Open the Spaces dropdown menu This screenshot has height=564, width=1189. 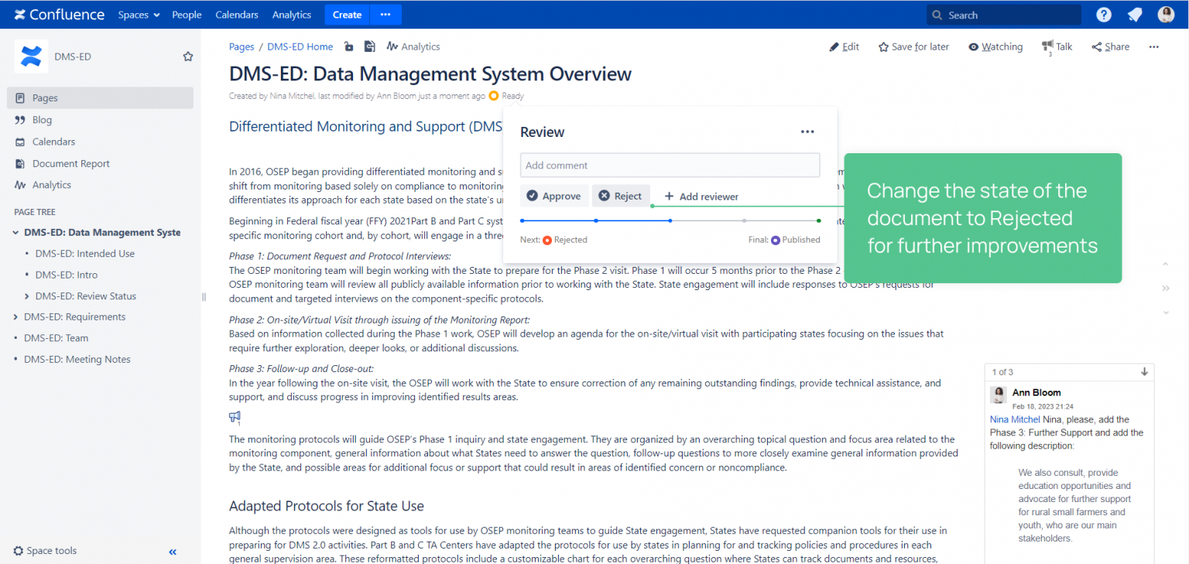[139, 15]
